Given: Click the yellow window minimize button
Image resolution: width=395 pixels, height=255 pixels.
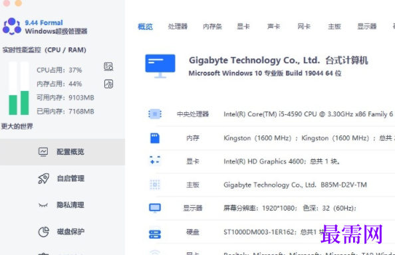Looking at the screenshot, I should coord(19,3).
